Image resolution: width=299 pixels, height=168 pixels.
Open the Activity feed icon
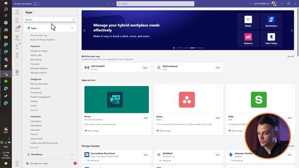tap(17, 11)
